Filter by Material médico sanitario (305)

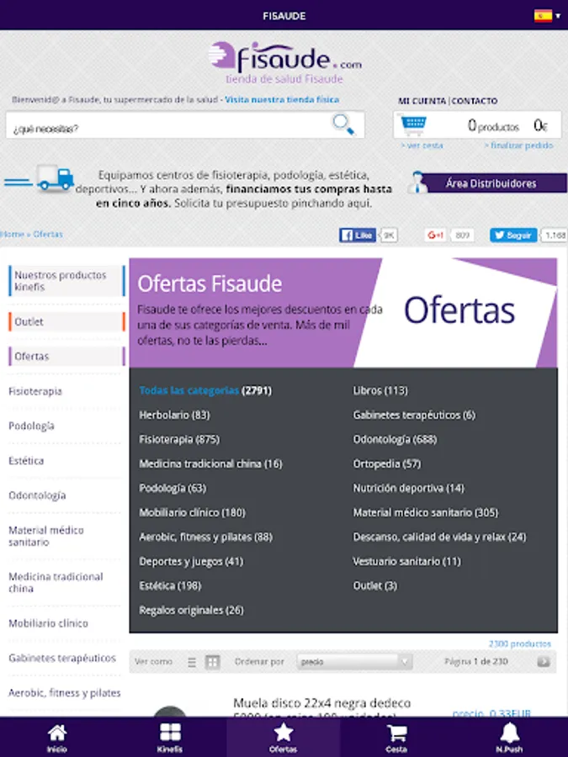click(x=425, y=512)
